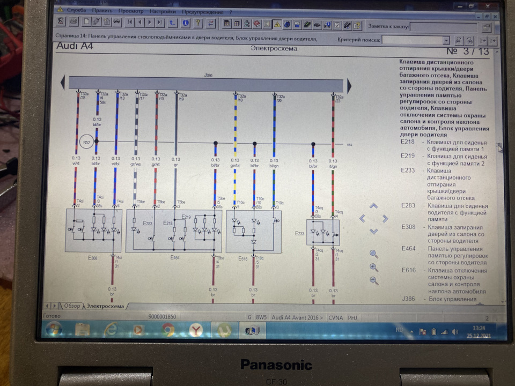Zoom out with minus magnifier
Image resolution: width=515 pixels, height=386 pixels.
click(374, 281)
